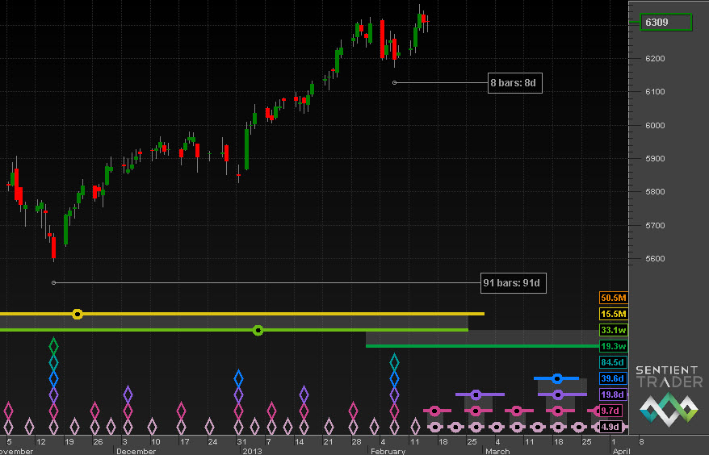Click the '8 bars: 8d' measurement label
The width and height of the screenshot is (709, 455).
point(514,82)
